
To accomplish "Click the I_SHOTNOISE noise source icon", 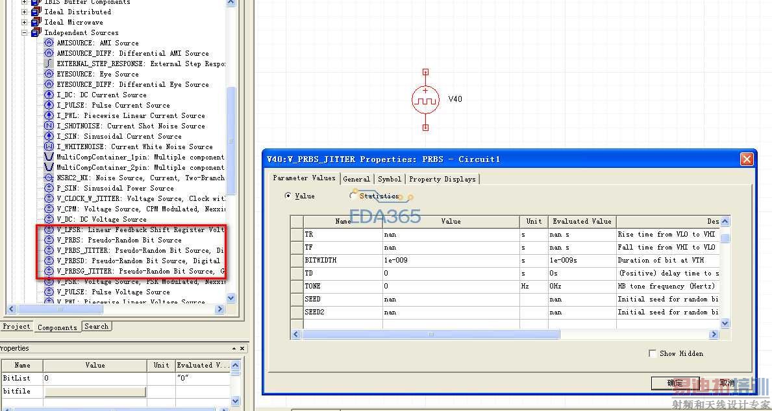I will click(x=49, y=126).
